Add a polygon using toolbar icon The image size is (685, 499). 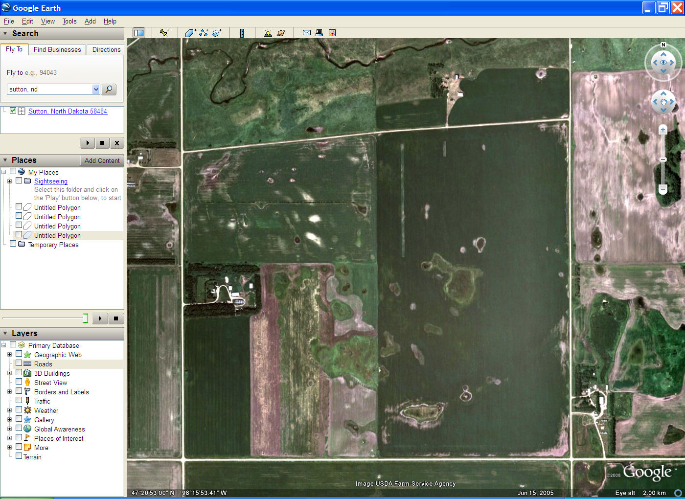tap(190, 33)
